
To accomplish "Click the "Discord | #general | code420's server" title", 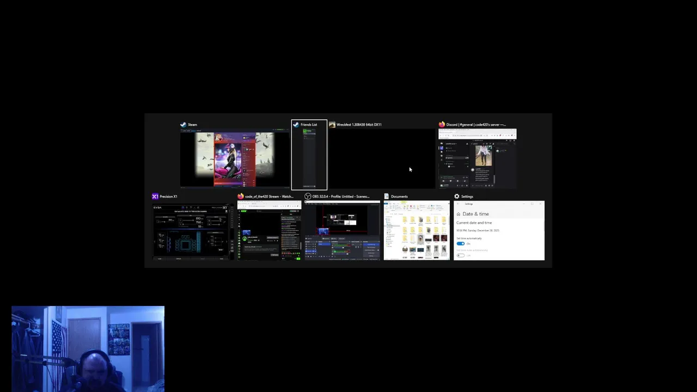I will click(x=476, y=125).
